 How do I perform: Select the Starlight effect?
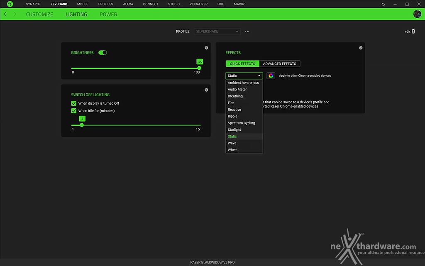pos(244,130)
